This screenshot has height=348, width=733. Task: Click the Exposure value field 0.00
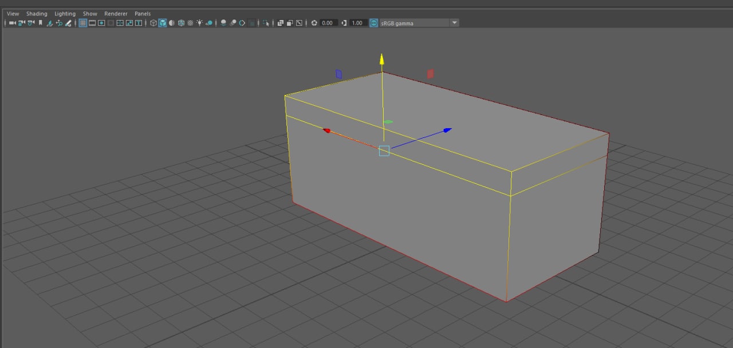[328, 23]
